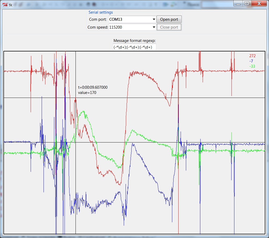
Task: Click the Serial settings group title
Action: point(101,12)
